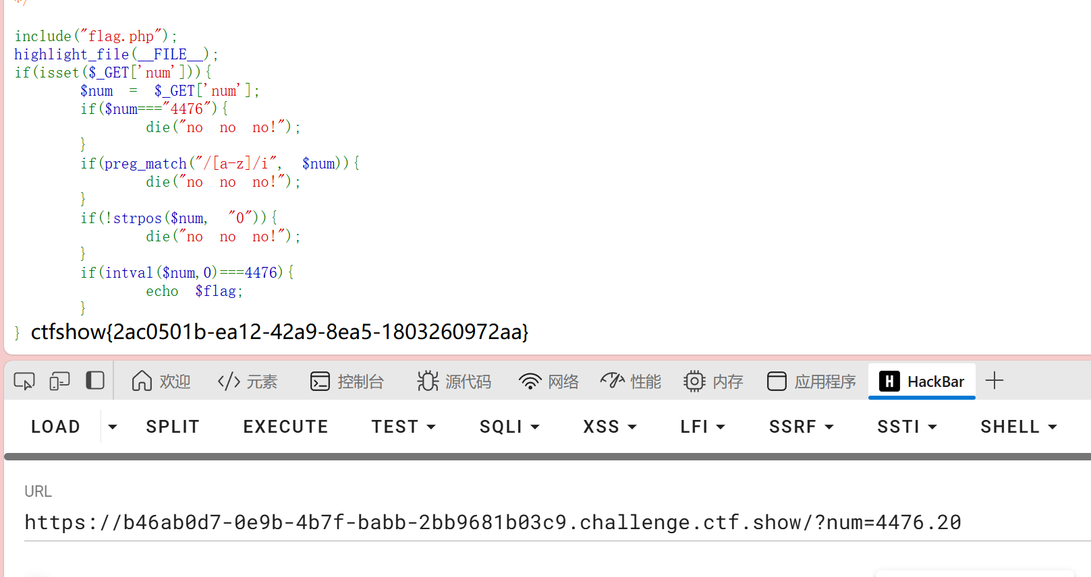Open the Application (应用程序) panel icon

pyautogui.click(x=777, y=382)
